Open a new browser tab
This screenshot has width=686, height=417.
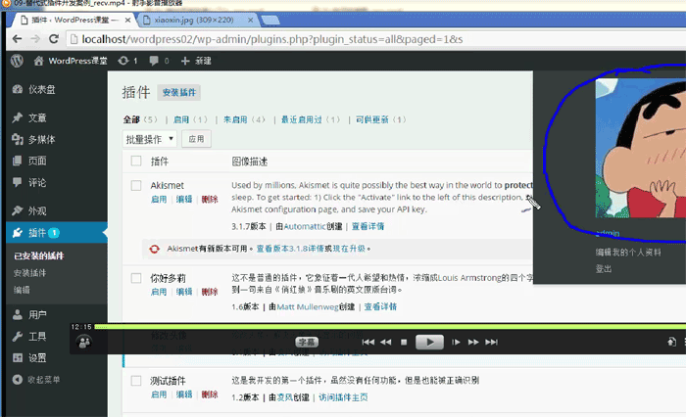(269, 21)
